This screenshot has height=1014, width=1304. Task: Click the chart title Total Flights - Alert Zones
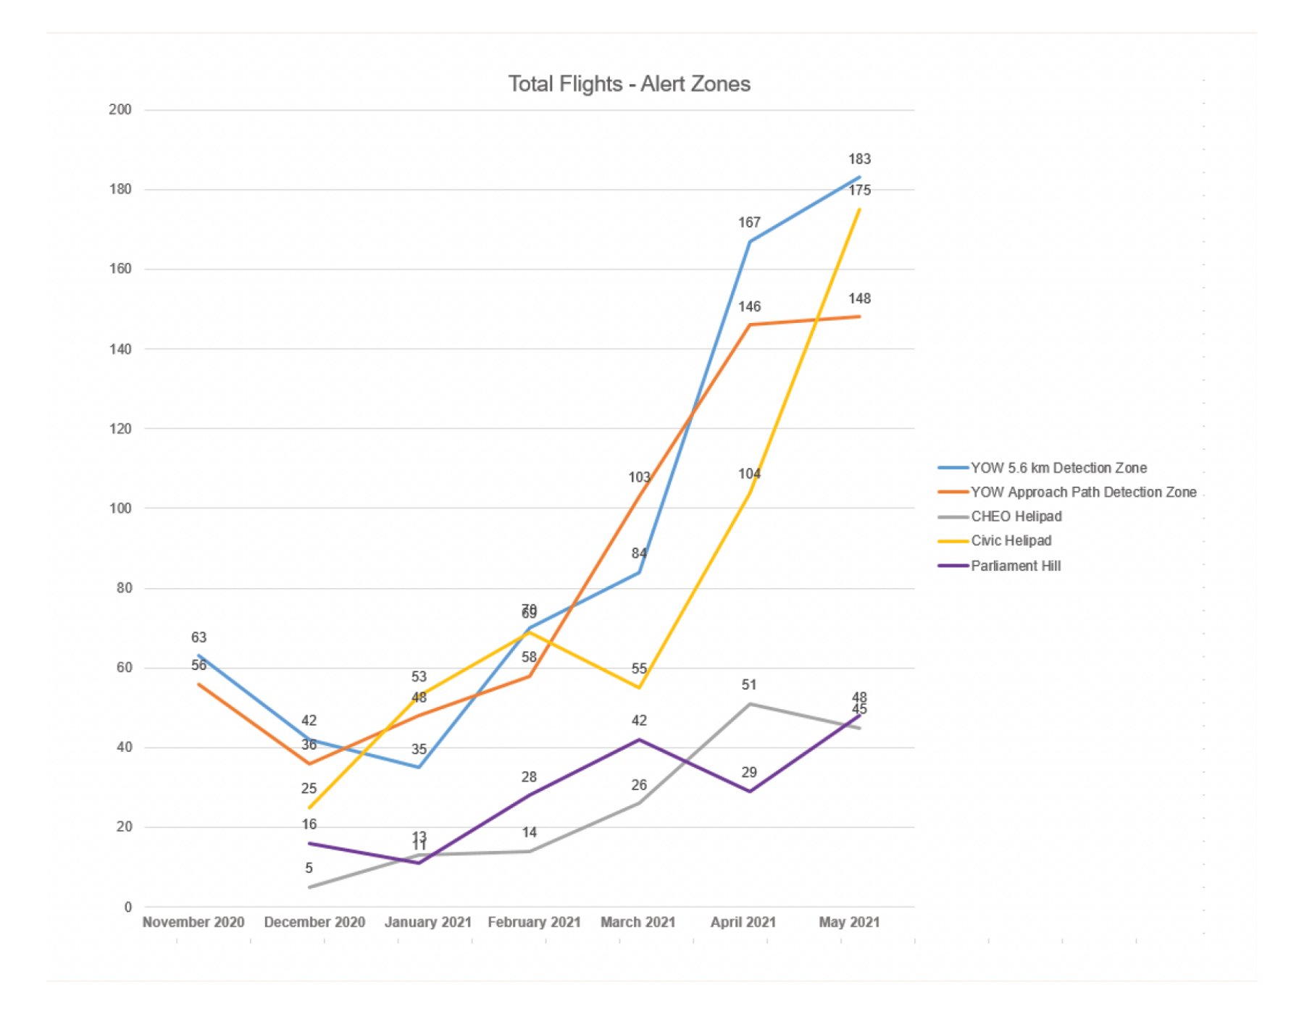coord(629,84)
